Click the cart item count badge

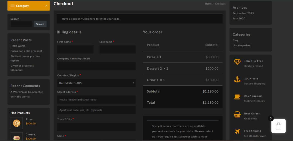coord(271,118)
